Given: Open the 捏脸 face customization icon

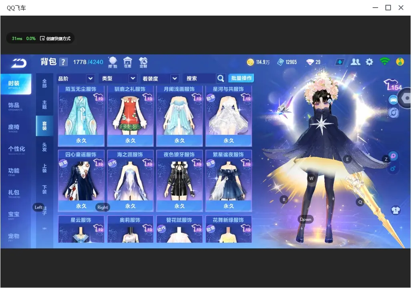Looking at the screenshot, I should (113, 62).
